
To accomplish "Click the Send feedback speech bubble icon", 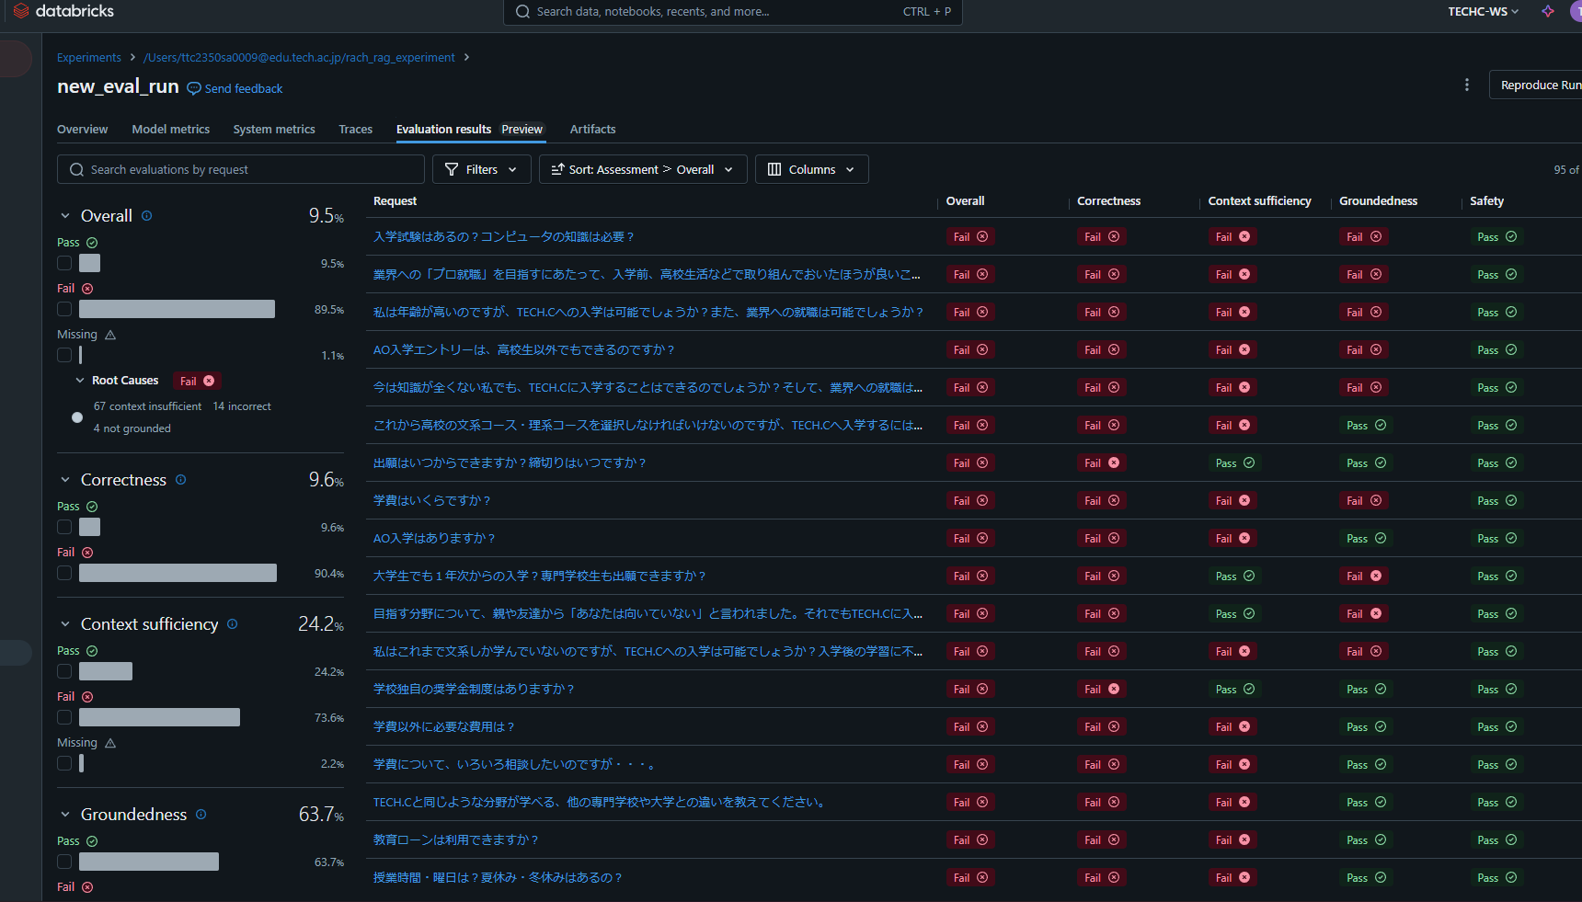I will pyautogui.click(x=194, y=88).
